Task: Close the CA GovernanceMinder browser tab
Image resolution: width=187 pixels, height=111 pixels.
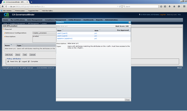Action: pyautogui.click(x=27, y=2)
